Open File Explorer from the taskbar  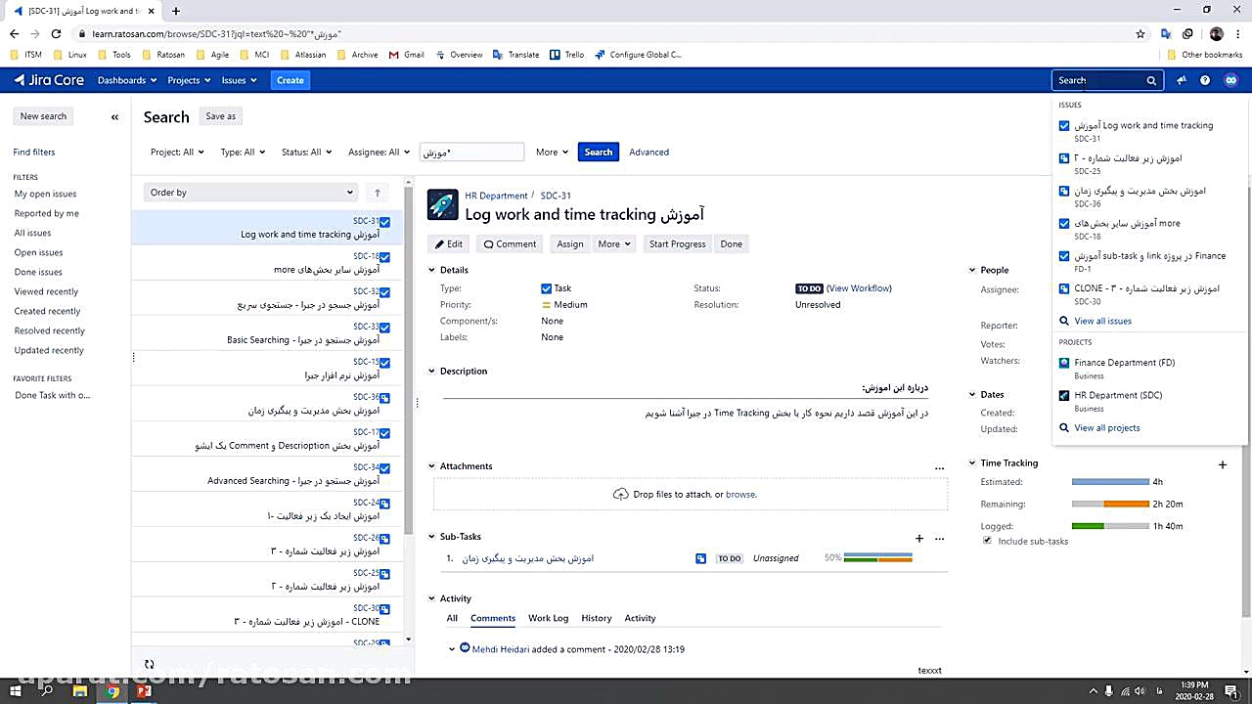(80, 691)
